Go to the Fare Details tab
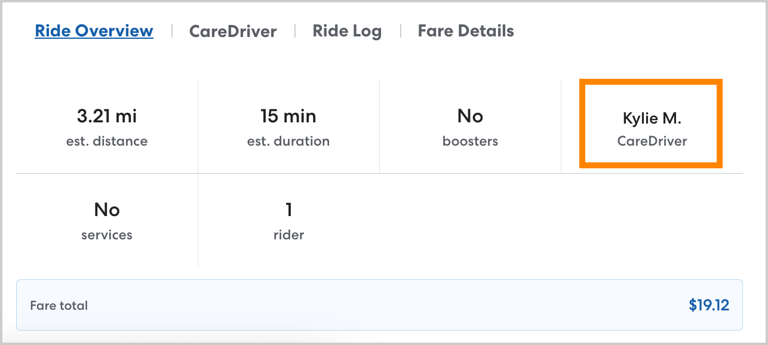 pyautogui.click(x=466, y=31)
